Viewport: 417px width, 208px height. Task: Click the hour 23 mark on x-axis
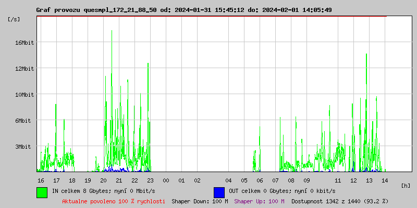click(150, 180)
